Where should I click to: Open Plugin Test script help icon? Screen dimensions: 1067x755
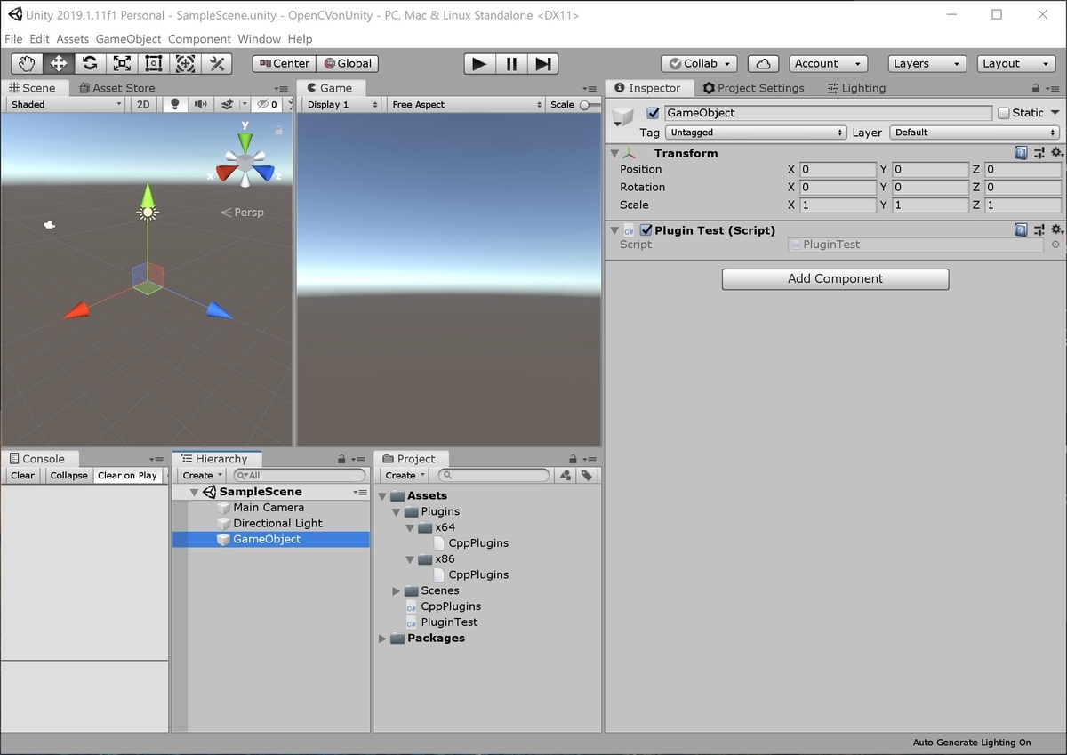click(x=1021, y=229)
